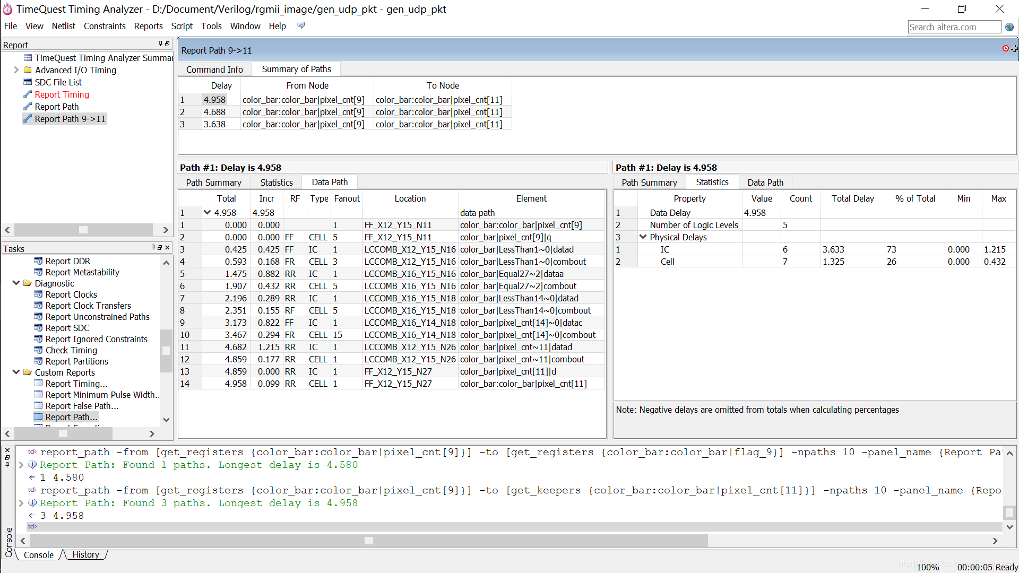The width and height of the screenshot is (1019, 573).
Task: Select the path row with delay 4.688
Action: click(345, 112)
